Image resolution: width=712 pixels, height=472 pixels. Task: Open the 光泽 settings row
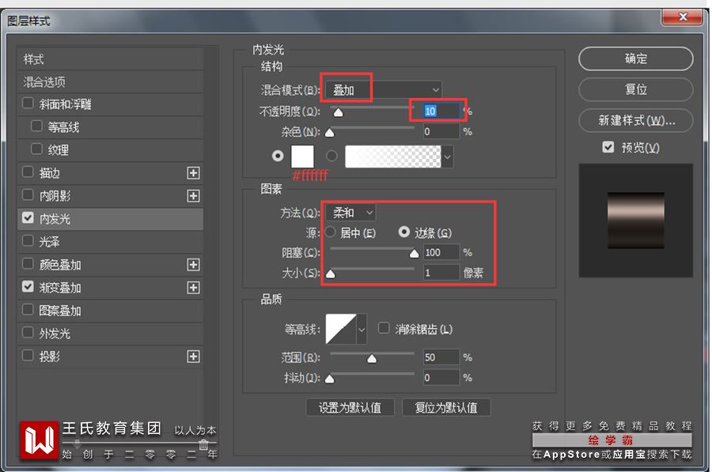[x=110, y=242]
